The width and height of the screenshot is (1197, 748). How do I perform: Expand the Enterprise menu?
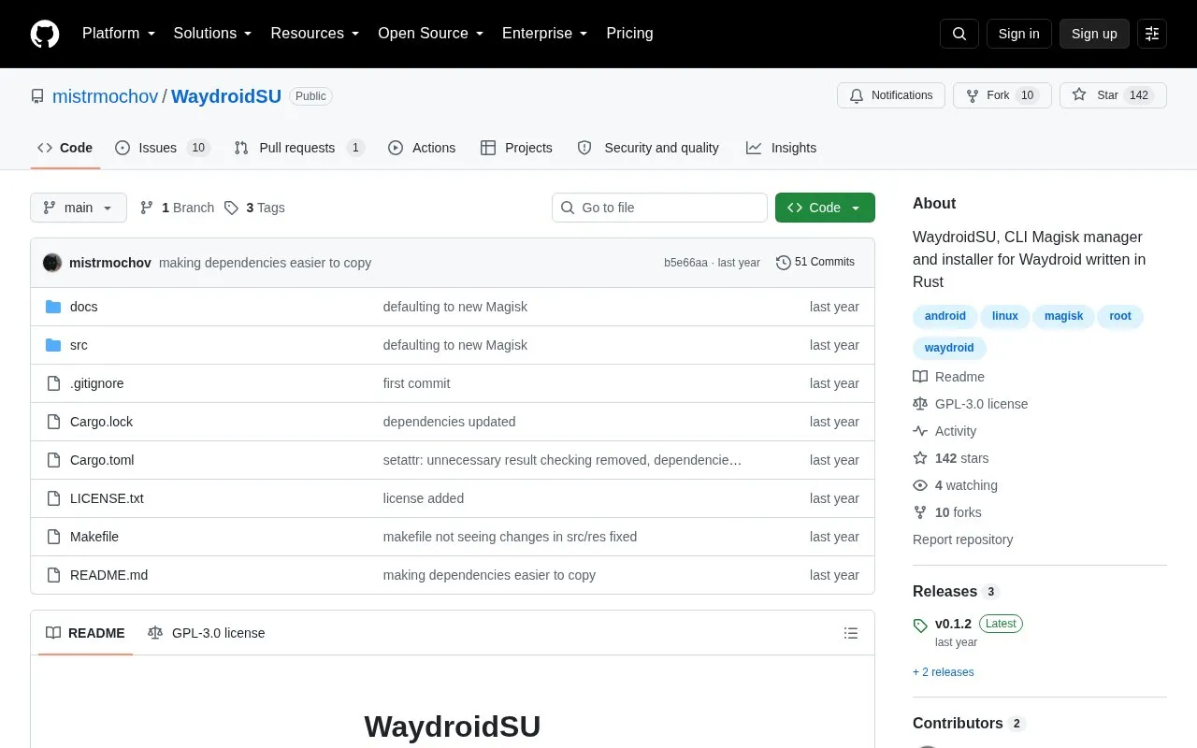pos(545,34)
